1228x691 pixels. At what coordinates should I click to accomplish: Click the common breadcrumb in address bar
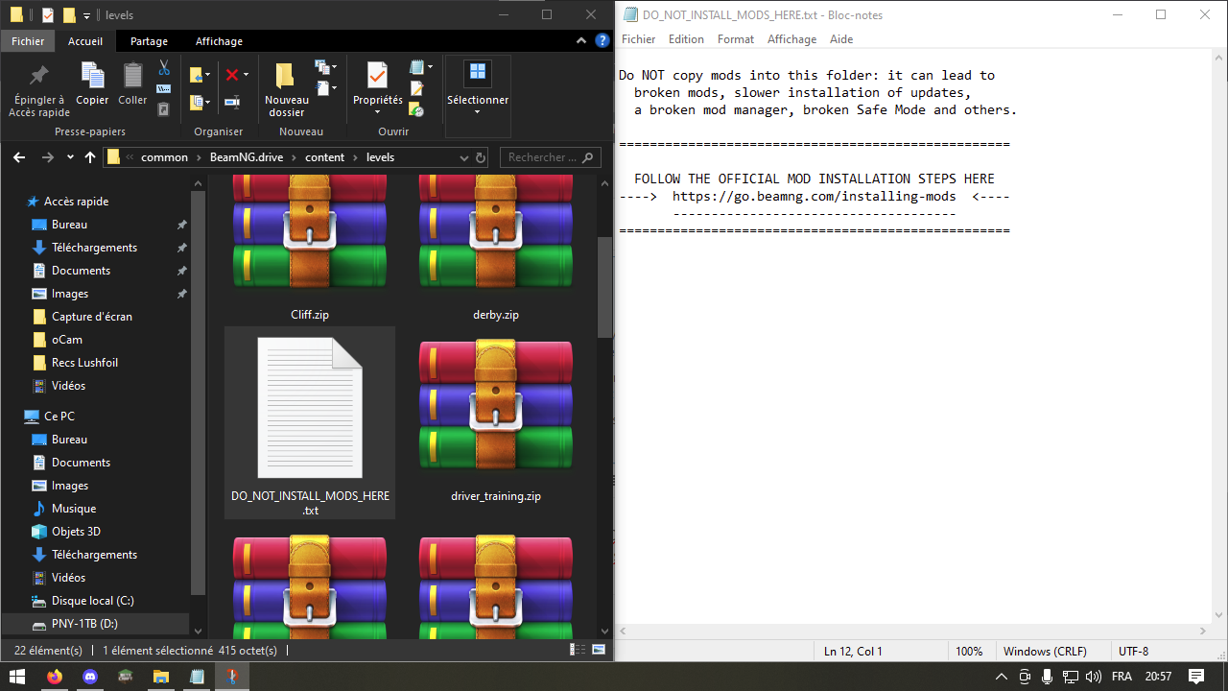(x=164, y=157)
